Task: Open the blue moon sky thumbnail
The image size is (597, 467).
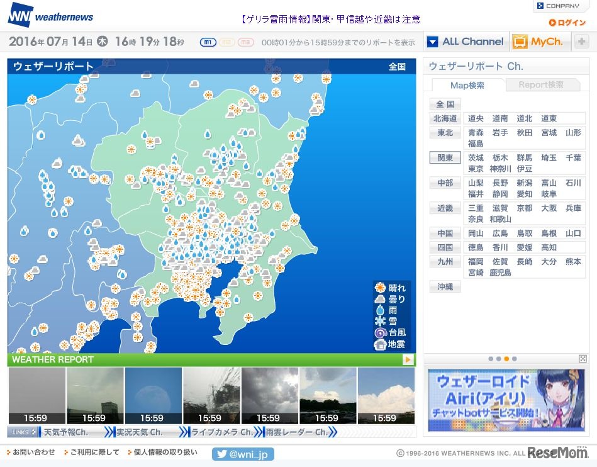Action: (153, 396)
